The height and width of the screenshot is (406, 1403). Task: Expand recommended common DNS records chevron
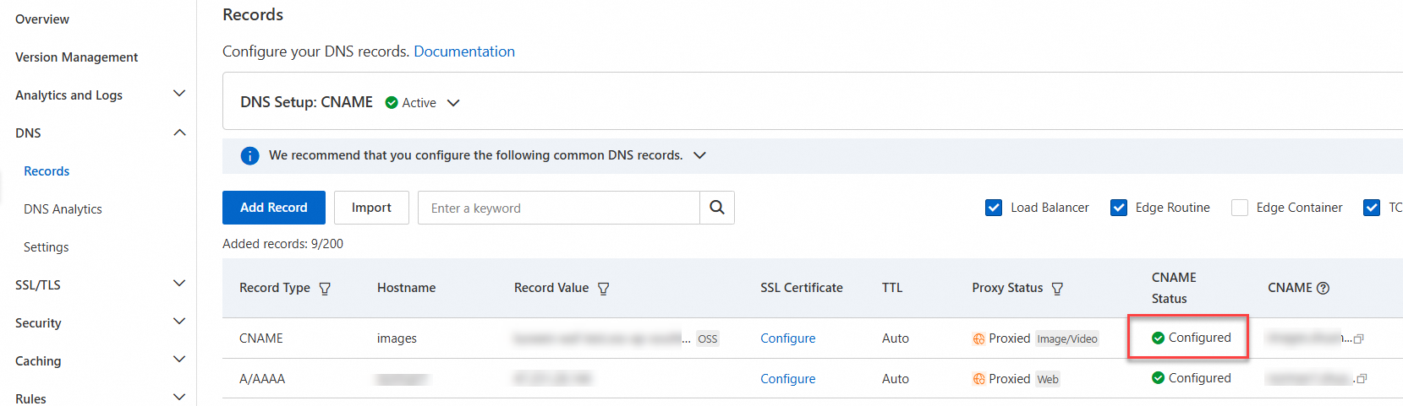pos(699,155)
